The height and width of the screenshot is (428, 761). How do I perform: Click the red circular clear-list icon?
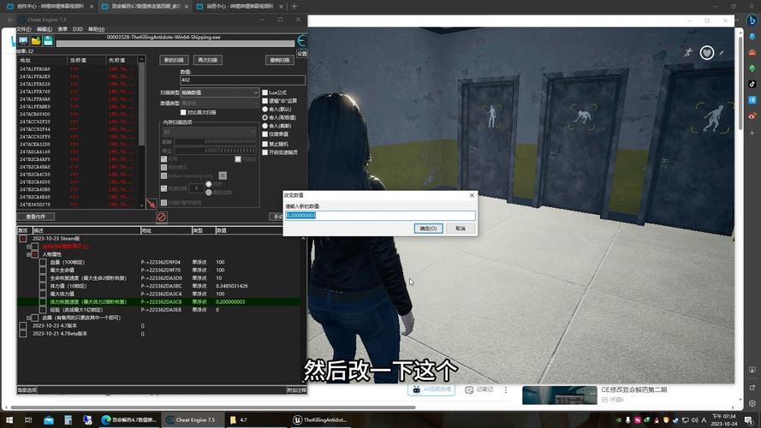(161, 217)
